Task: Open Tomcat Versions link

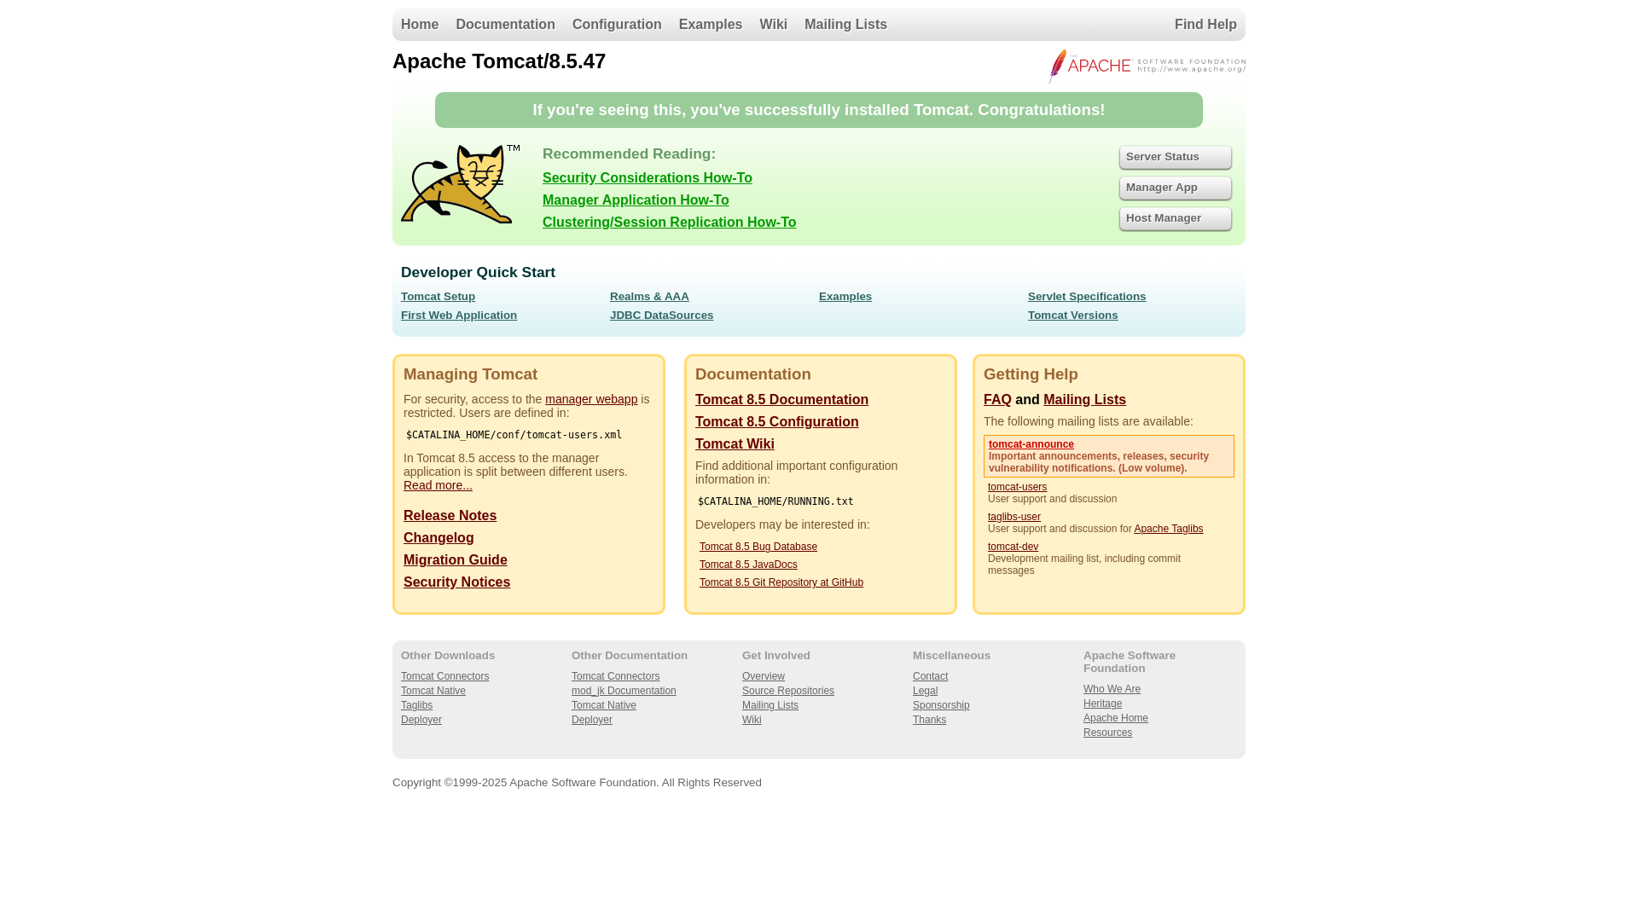Action: click(x=1072, y=316)
